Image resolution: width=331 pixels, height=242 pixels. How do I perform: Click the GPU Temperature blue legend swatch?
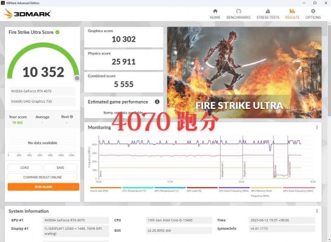point(170,188)
